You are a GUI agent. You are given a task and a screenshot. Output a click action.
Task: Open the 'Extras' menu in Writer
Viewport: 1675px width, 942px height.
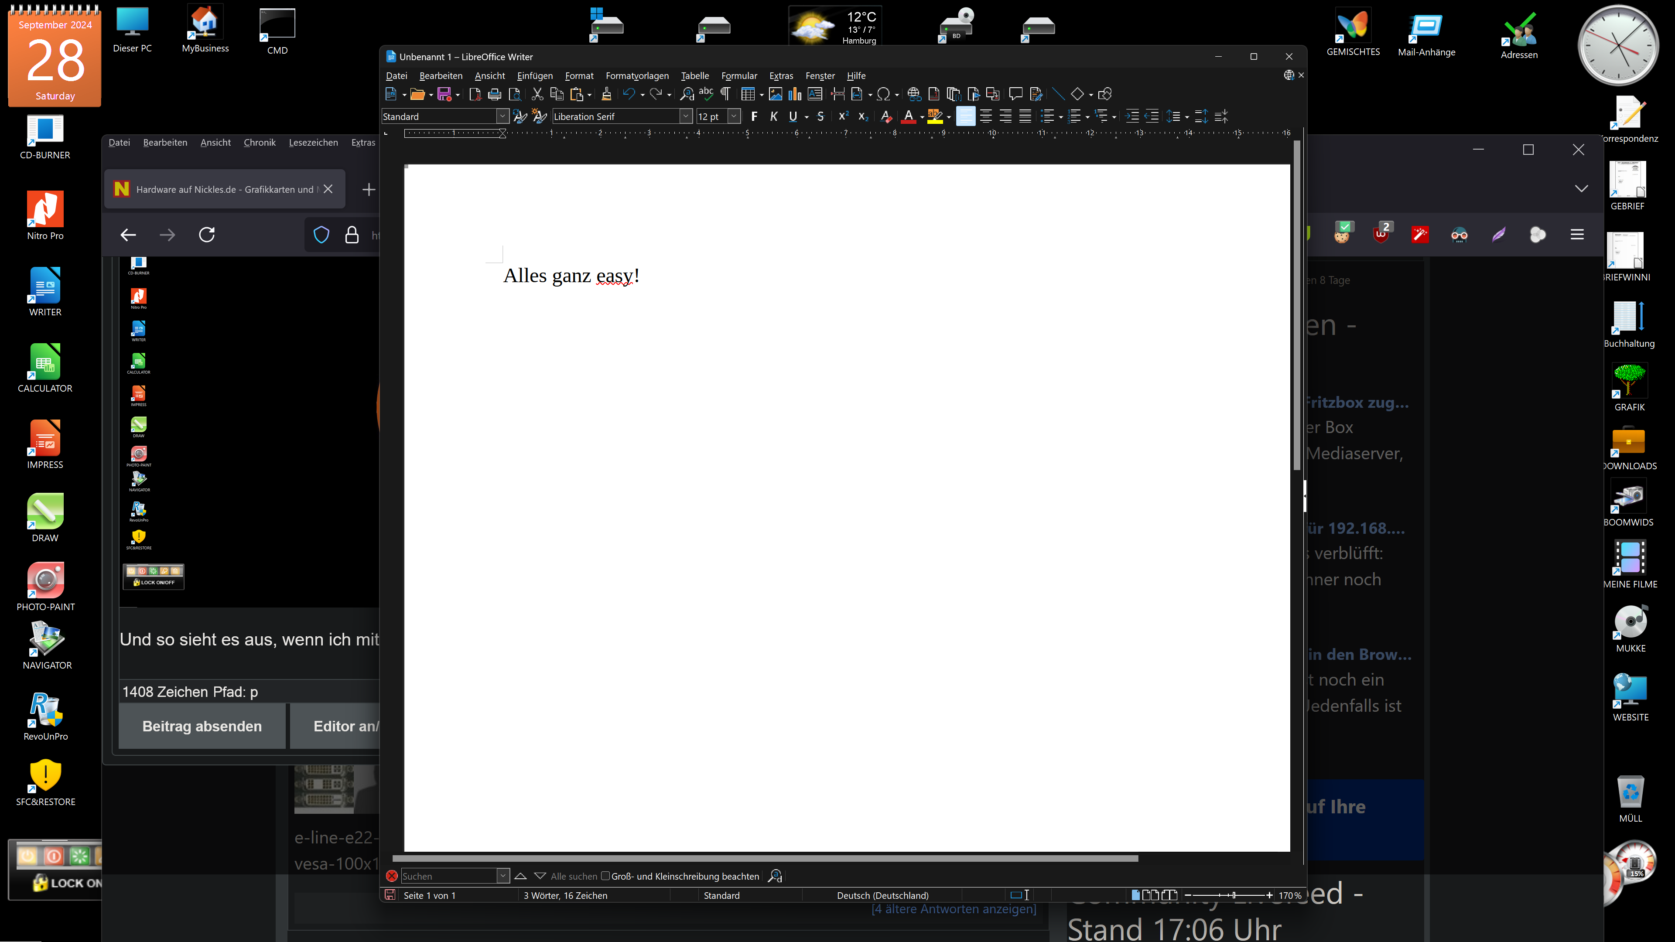781,76
